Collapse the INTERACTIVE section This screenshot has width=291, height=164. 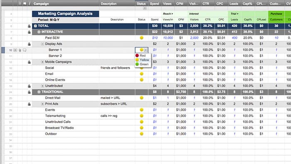[39, 32]
